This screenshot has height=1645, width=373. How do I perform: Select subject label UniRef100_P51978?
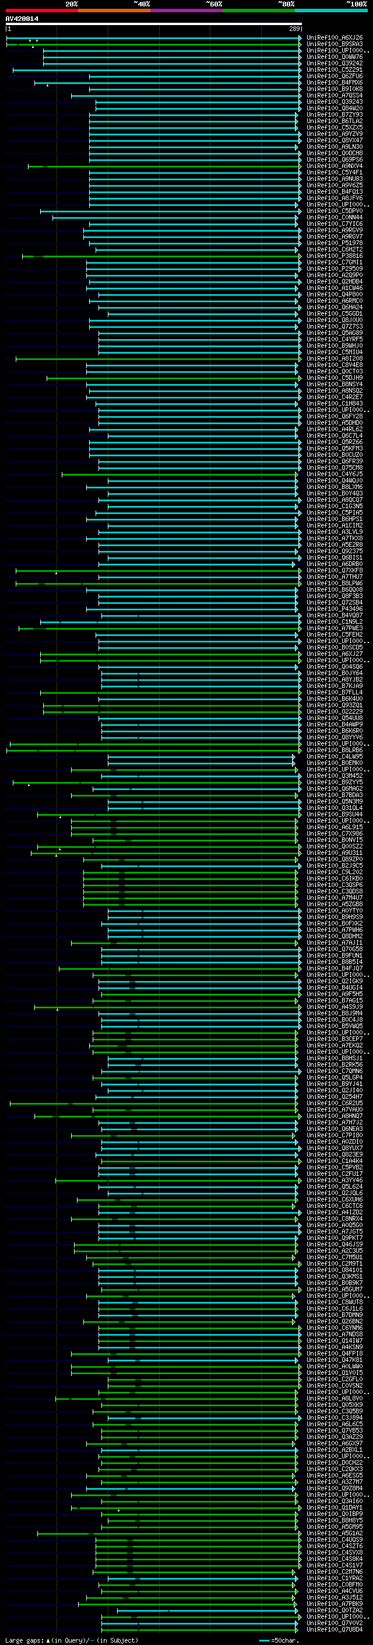point(335,243)
